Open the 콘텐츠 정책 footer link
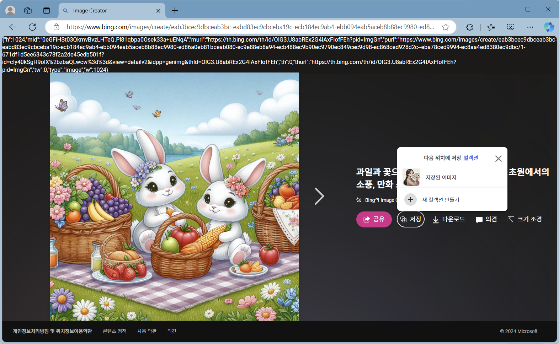The height and width of the screenshot is (344, 559). [115, 331]
